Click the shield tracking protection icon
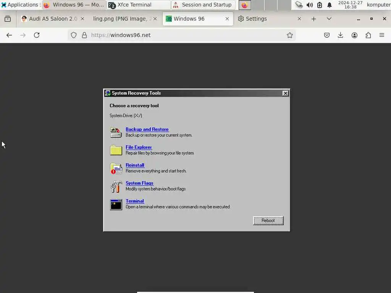 74,35
